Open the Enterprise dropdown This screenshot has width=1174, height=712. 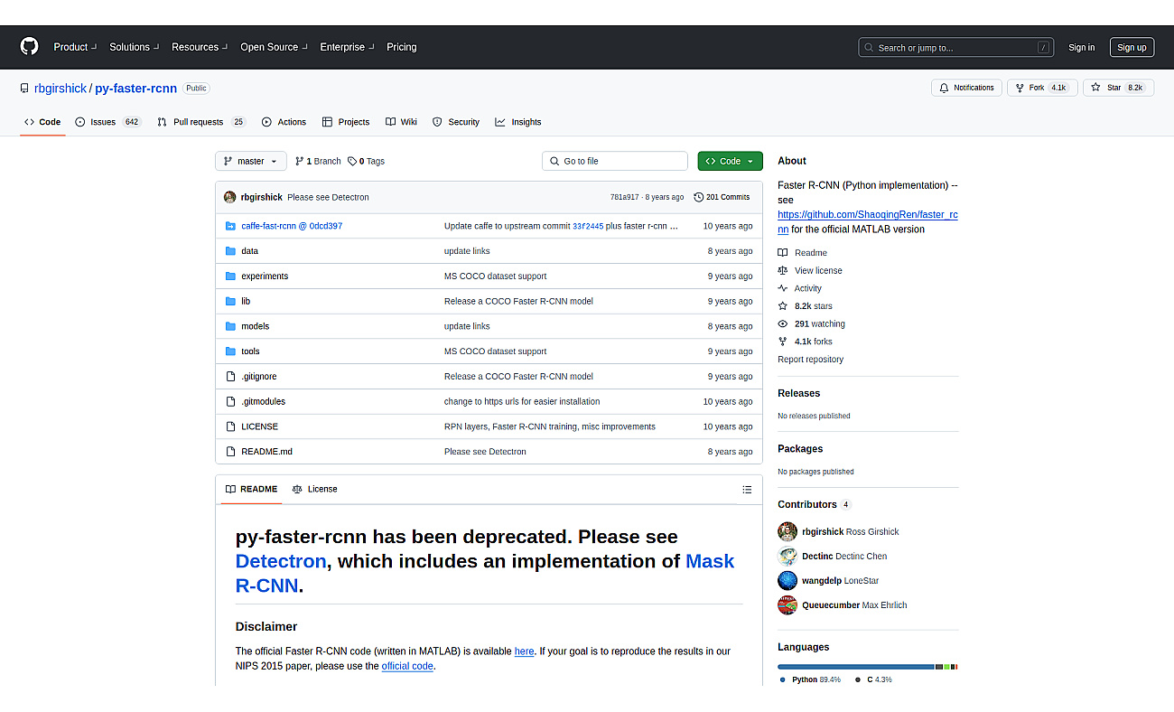(347, 47)
